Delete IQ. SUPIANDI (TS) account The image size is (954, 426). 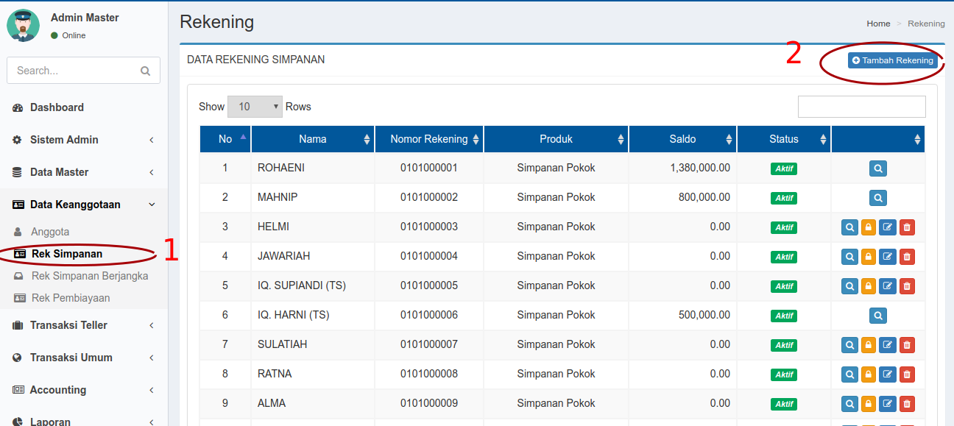907,286
